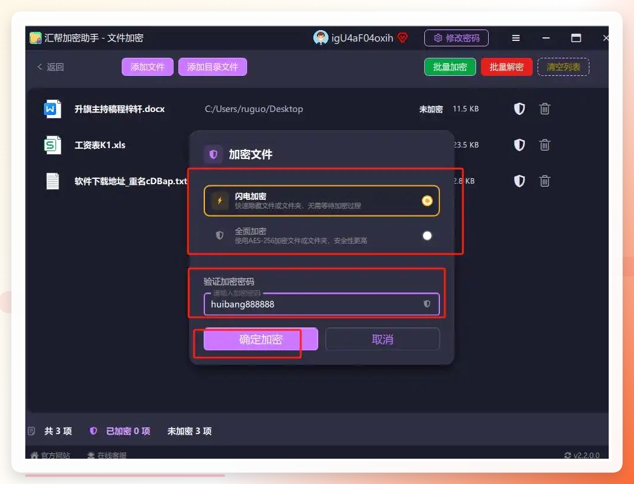
Task: Click the 汇帮加密助手 app logo
Action: click(x=36, y=38)
